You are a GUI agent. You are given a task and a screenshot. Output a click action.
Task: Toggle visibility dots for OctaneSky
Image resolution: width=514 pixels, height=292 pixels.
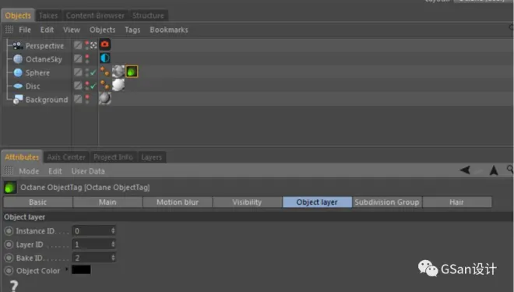[x=87, y=58]
